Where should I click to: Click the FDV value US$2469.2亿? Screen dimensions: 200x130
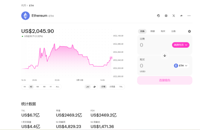[103, 115]
